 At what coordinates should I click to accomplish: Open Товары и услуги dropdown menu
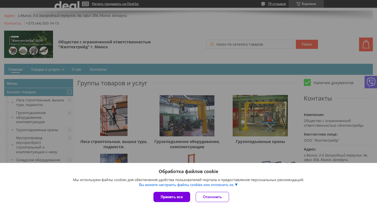(x=47, y=69)
